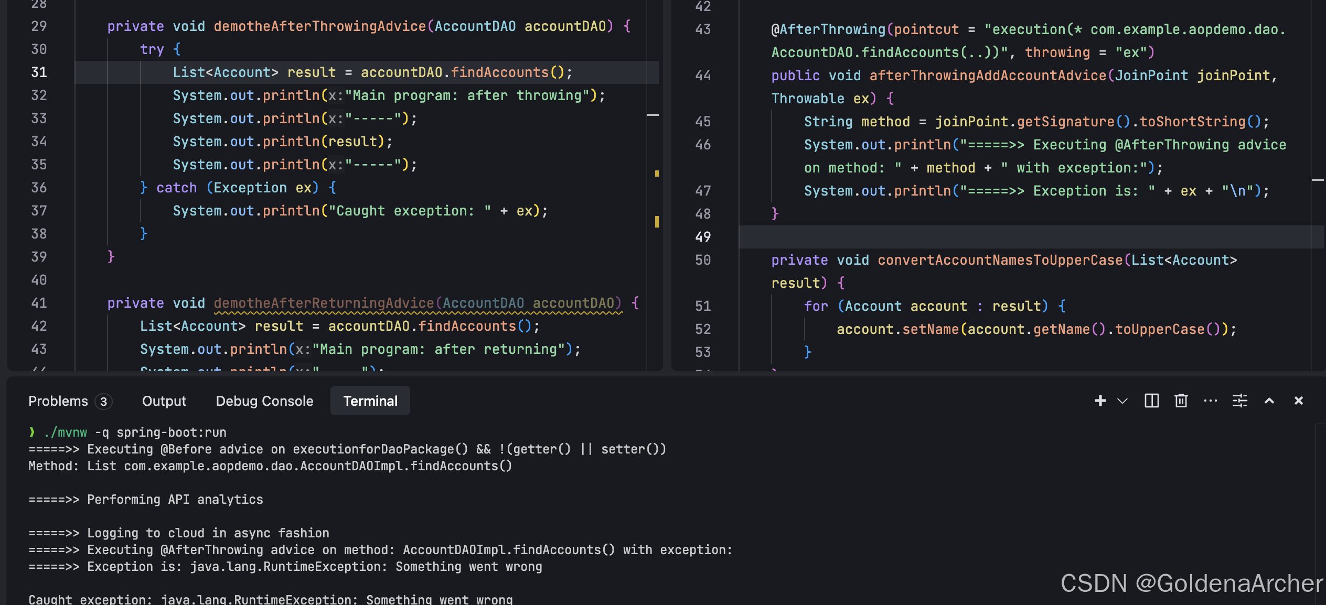Image resolution: width=1326 pixels, height=605 pixels.
Task: Create a new terminal with plus icon
Action: (1100, 401)
